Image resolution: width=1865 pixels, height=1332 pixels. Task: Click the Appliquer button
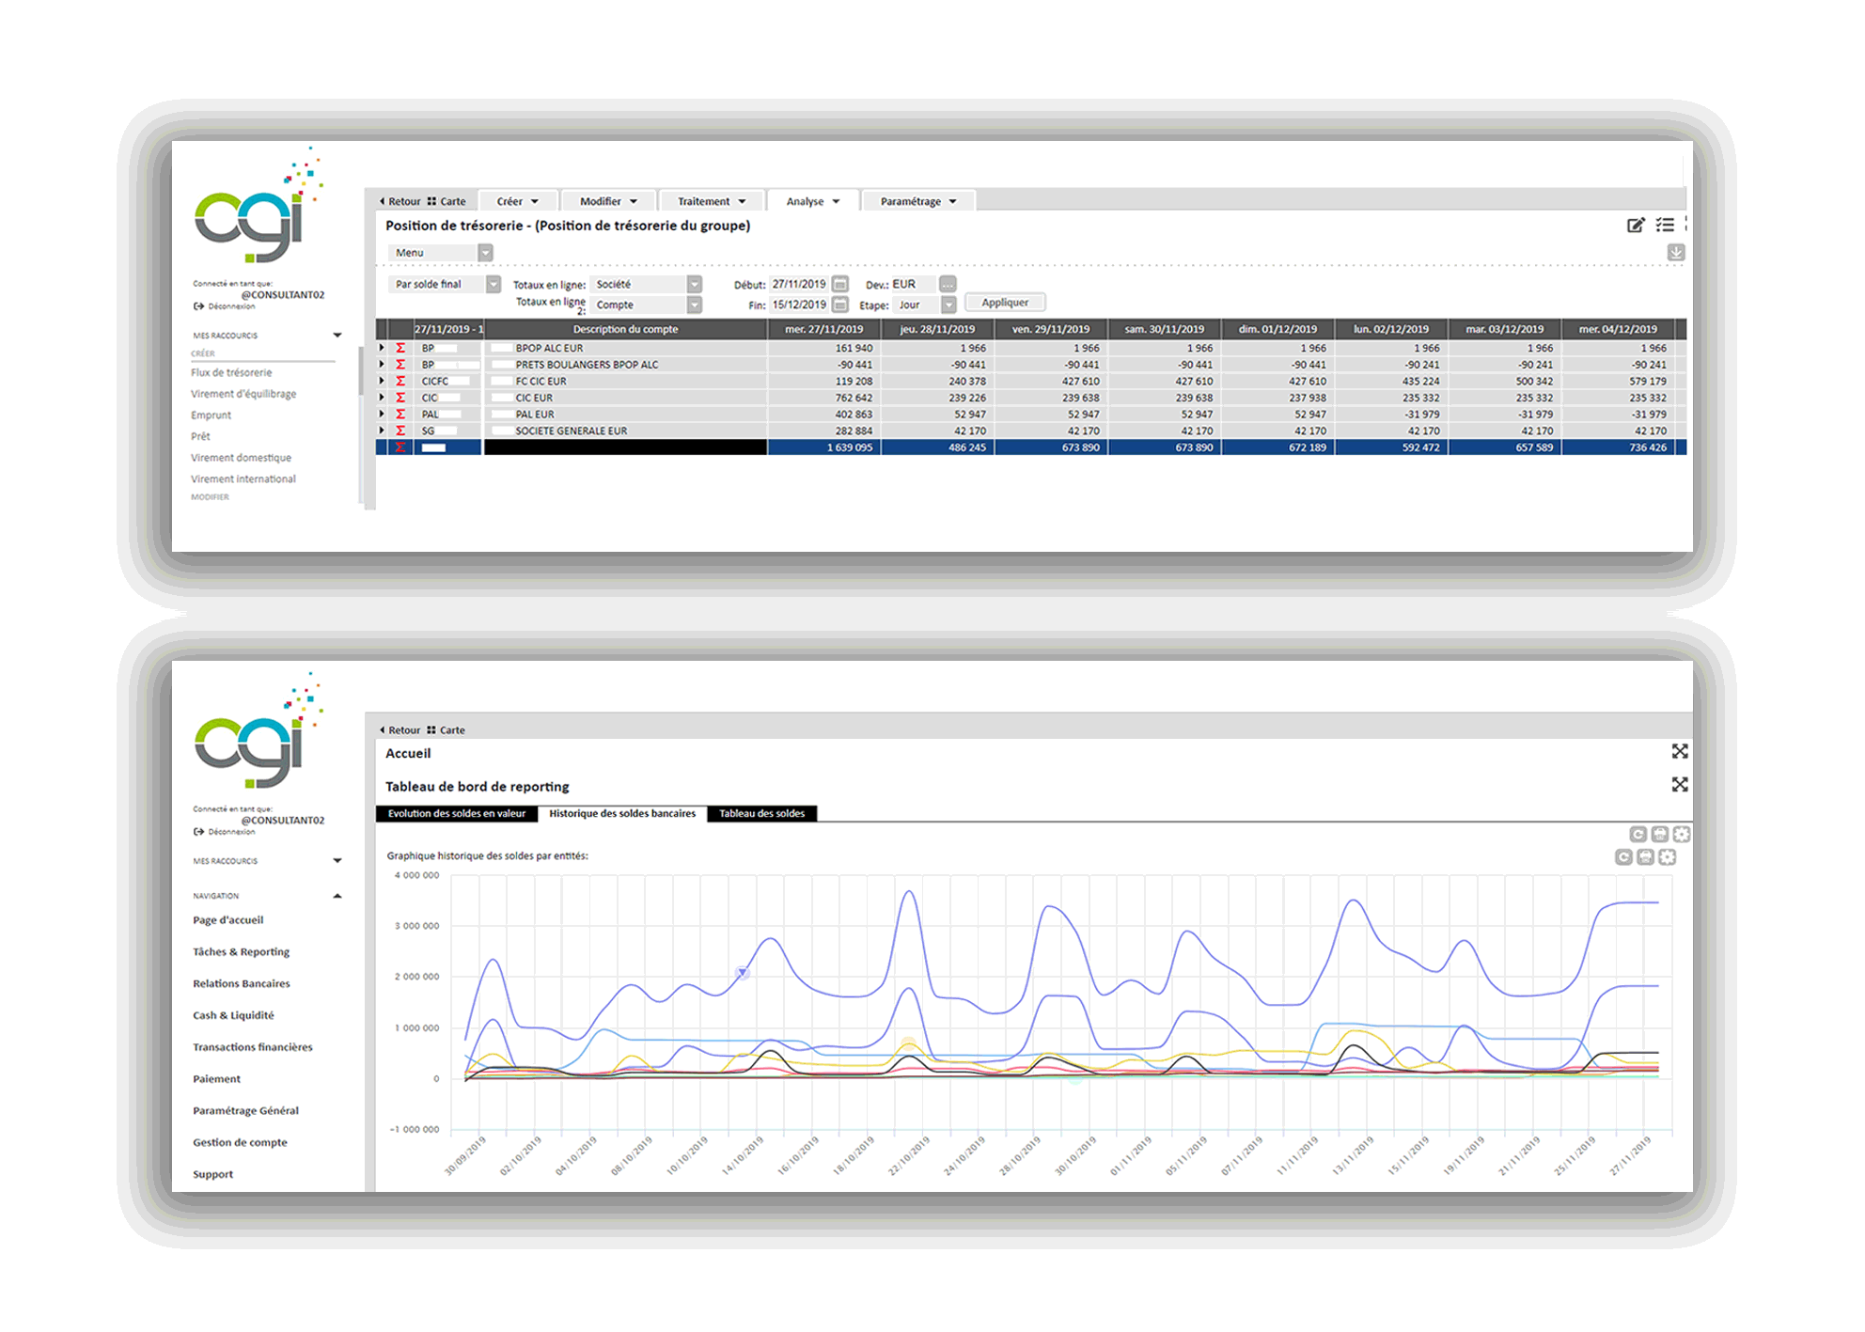[1005, 303]
